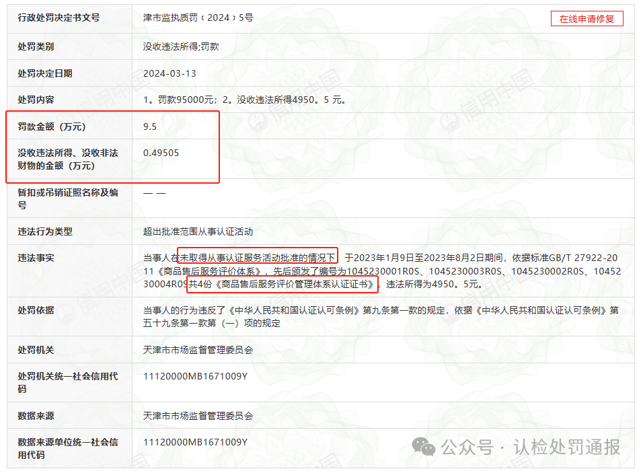This screenshot has width=641, height=473.
Task: Click the 数据来源单位统一社会信用代码 label
Action: 68,449
